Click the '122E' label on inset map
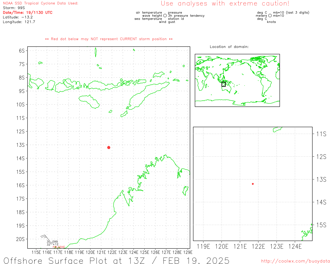Image resolution: width=330 pixels, height=264 pixels. pyautogui.click(x=258, y=247)
